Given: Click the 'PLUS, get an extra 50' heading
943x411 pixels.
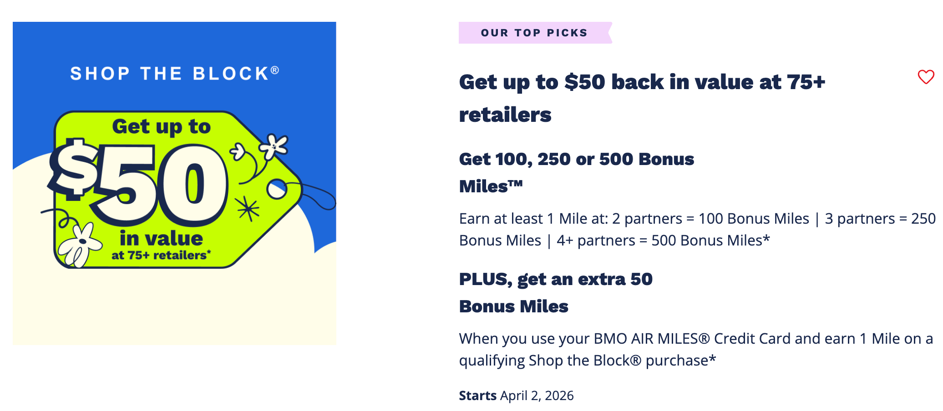Looking at the screenshot, I should [556, 279].
